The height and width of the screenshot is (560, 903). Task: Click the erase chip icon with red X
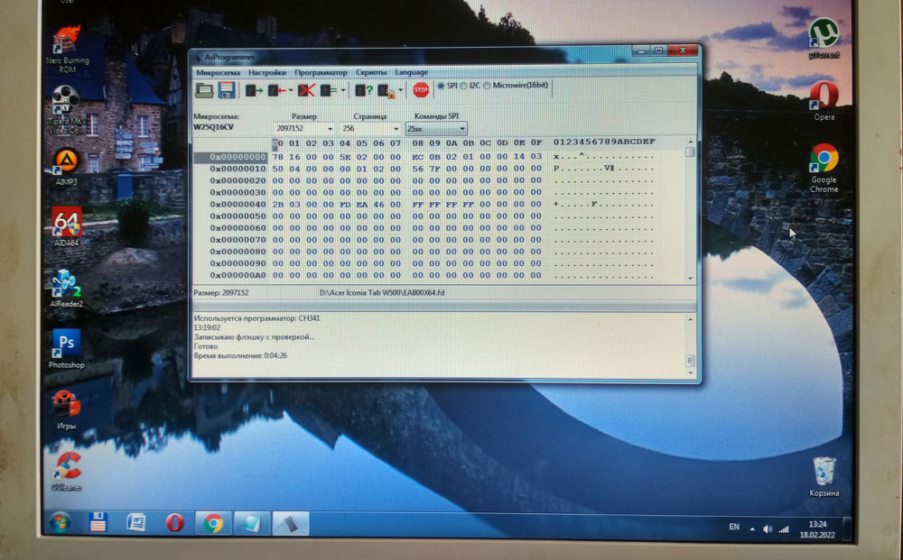[x=306, y=90]
